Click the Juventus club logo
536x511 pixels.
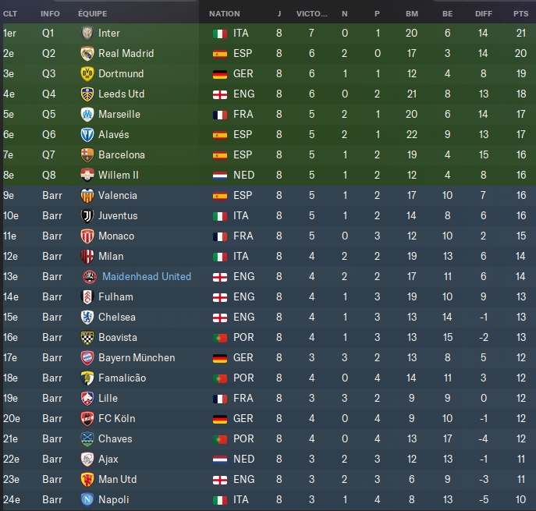tap(87, 216)
